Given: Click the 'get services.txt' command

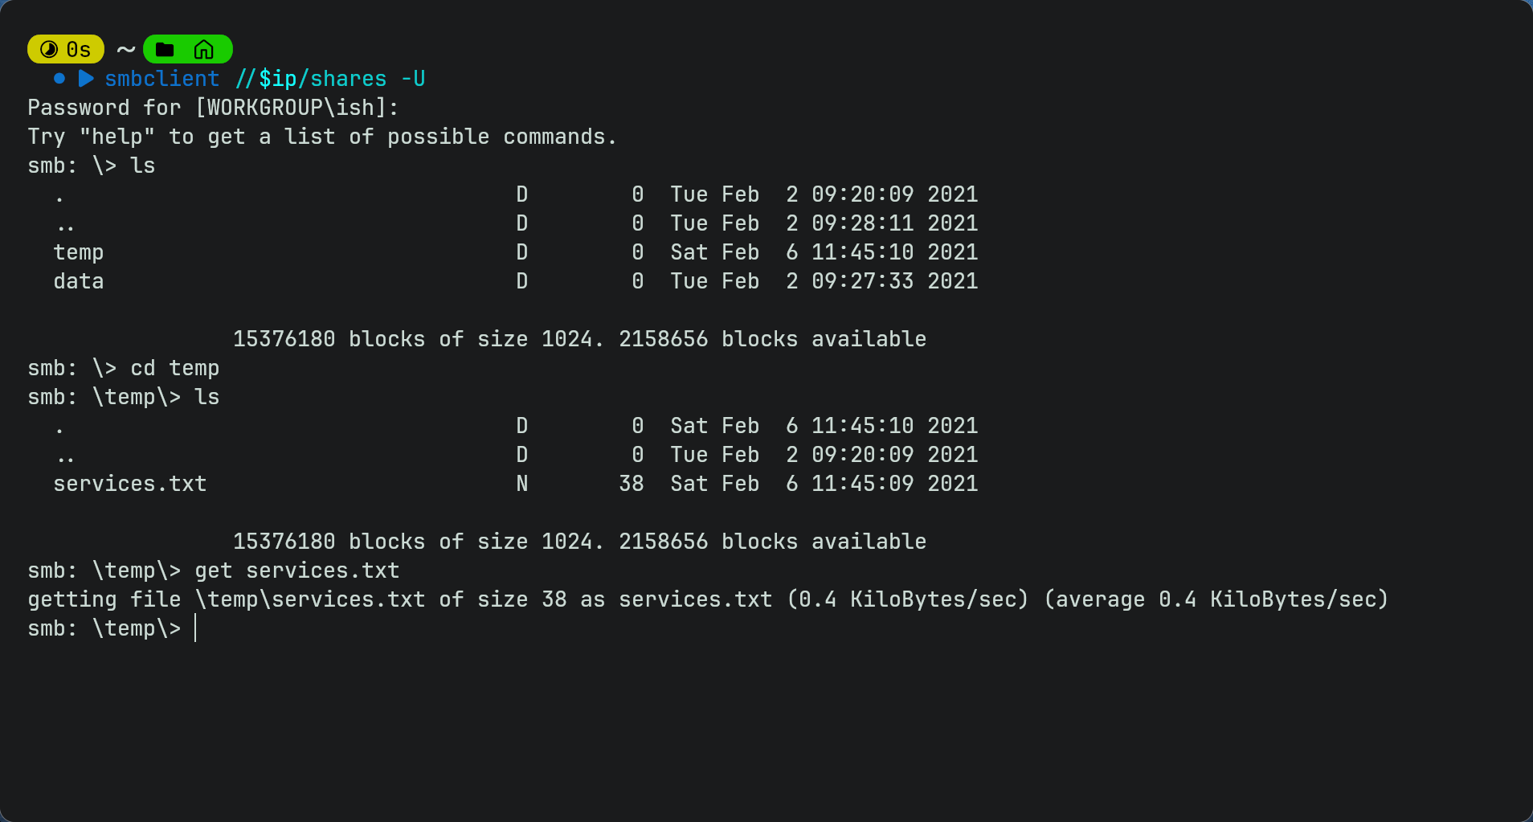Looking at the screenshot, I should coord(297,570).
